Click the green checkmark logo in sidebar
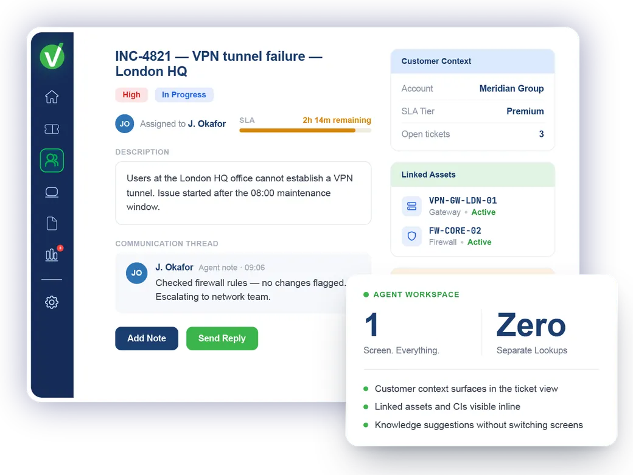 (52, 55)
